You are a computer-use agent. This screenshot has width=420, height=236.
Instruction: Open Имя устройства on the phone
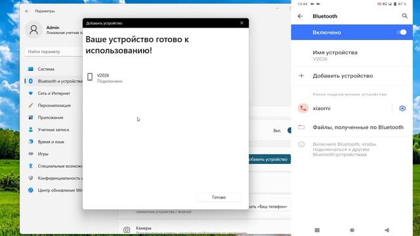pos(352,55)
